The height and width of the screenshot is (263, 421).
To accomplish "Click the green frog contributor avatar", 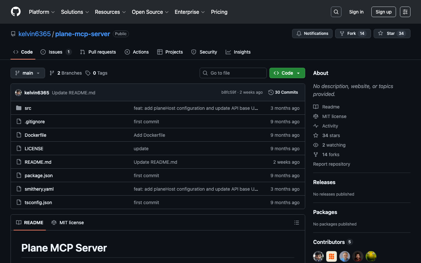I will pos(371,256).
